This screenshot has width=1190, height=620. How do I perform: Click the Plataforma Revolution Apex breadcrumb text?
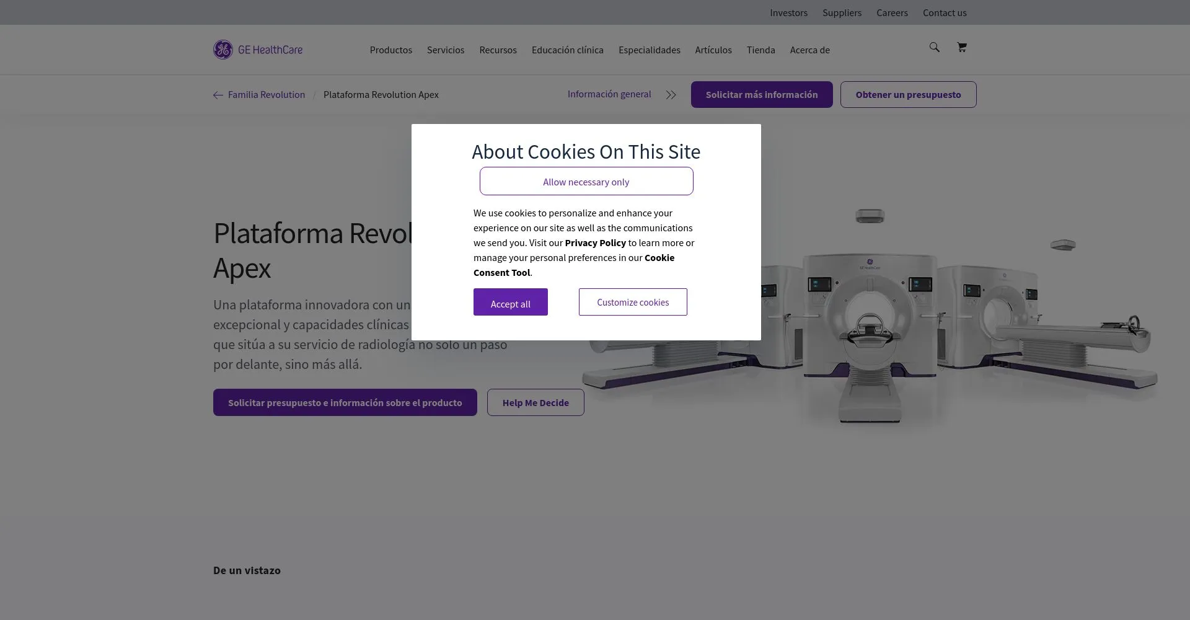(x=381, y=94)
